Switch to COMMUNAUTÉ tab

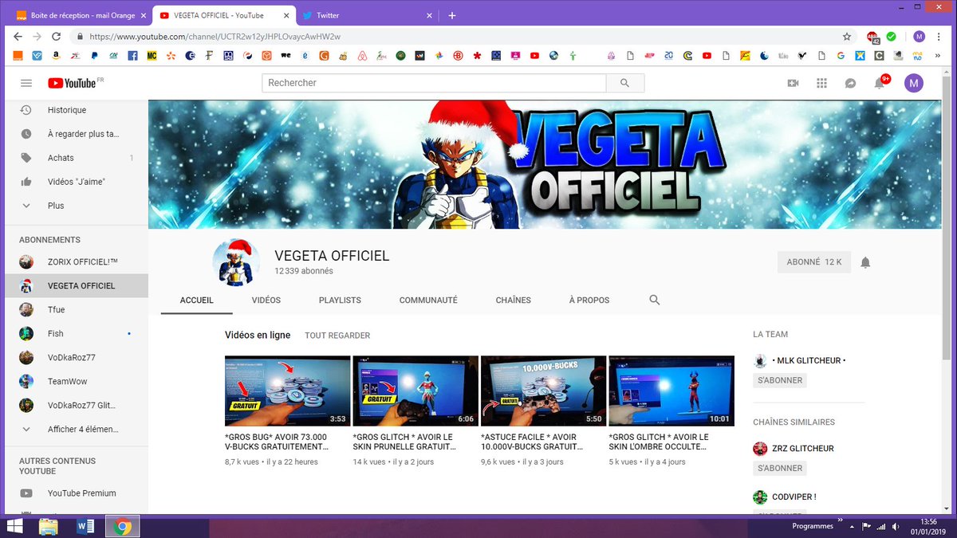(x=428, y=300)
